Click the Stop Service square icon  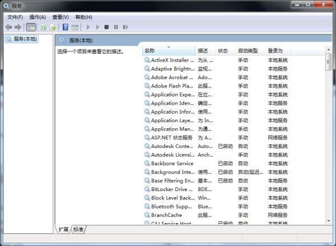pyautogui.click(x=106, y=27)
